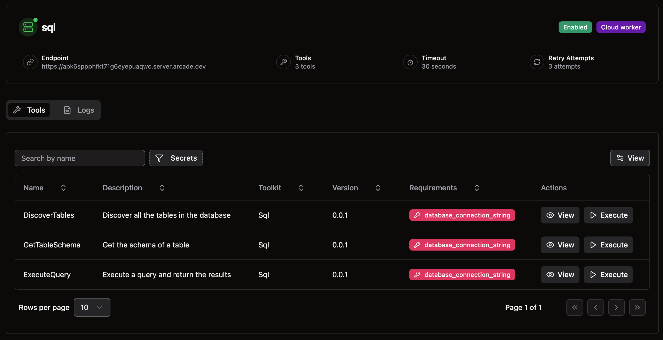Click the Retry Attempts refresh icon

pos(537,62)
